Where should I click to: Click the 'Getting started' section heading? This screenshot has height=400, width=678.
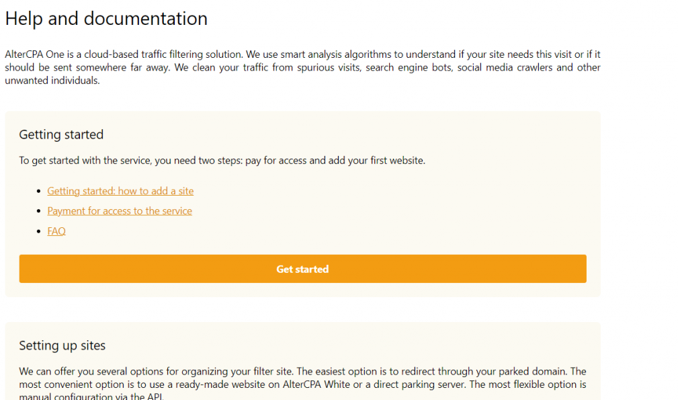61,135
